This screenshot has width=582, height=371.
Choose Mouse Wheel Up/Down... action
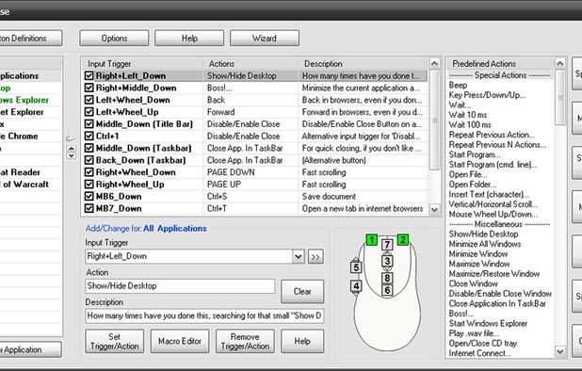[493, 215]
